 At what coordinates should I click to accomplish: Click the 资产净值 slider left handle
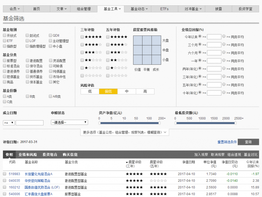[100, 123]
